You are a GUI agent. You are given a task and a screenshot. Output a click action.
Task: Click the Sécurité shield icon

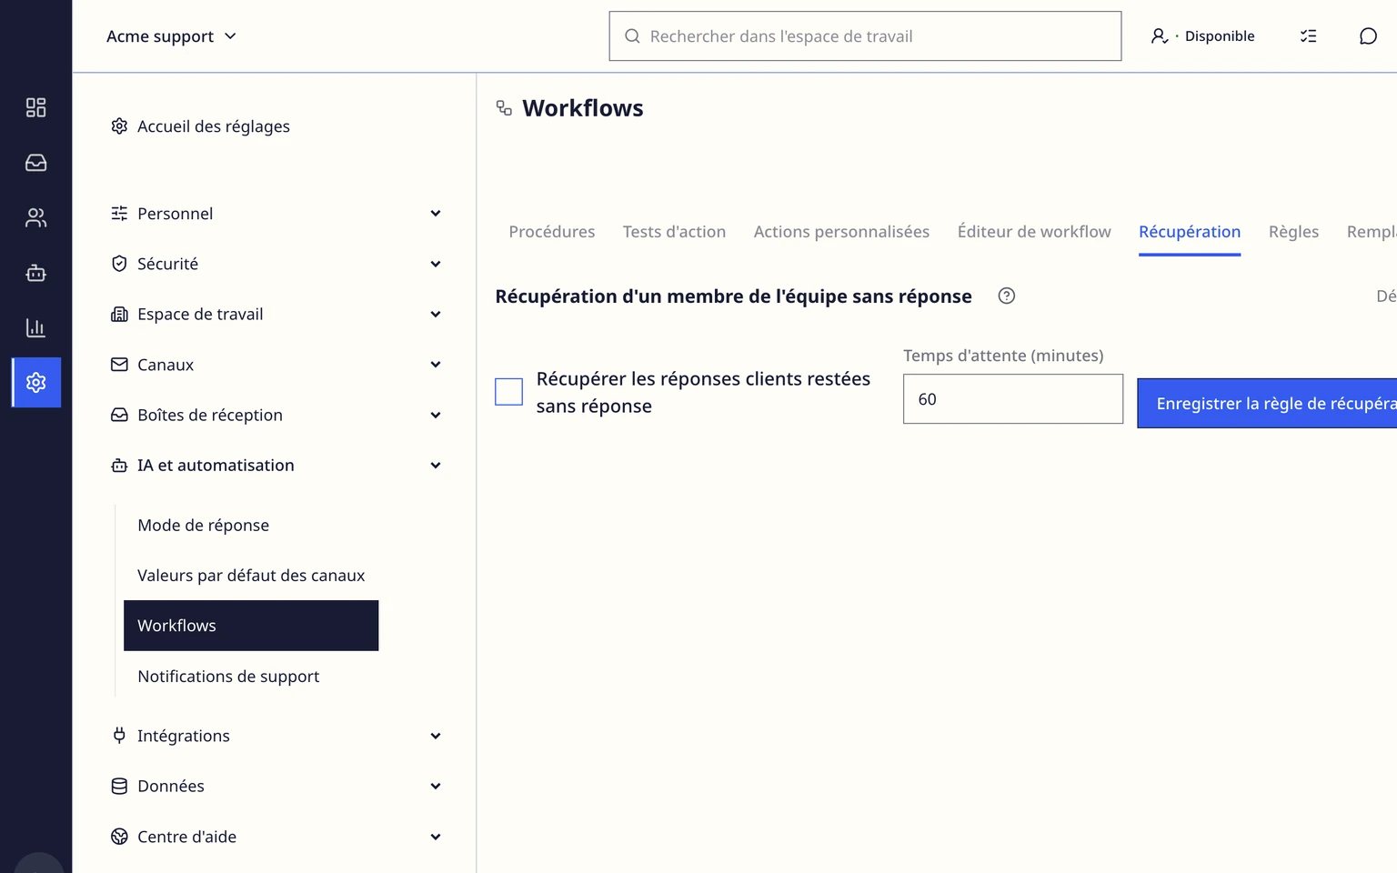[119, 264]
